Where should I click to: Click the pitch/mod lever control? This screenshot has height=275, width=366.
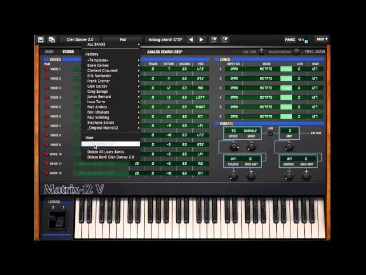click(57, 220)
